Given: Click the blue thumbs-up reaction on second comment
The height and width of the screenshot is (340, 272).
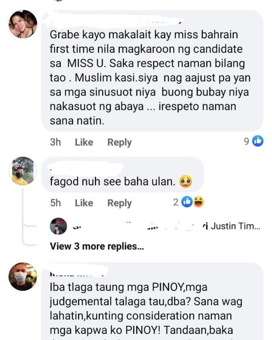Looking at the screenshot, I should coord(187,202).
